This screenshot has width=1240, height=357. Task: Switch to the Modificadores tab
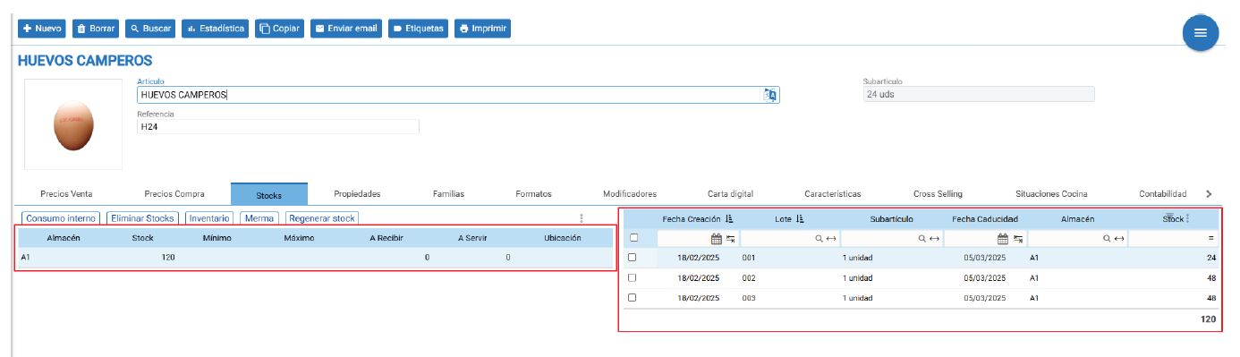630,194
